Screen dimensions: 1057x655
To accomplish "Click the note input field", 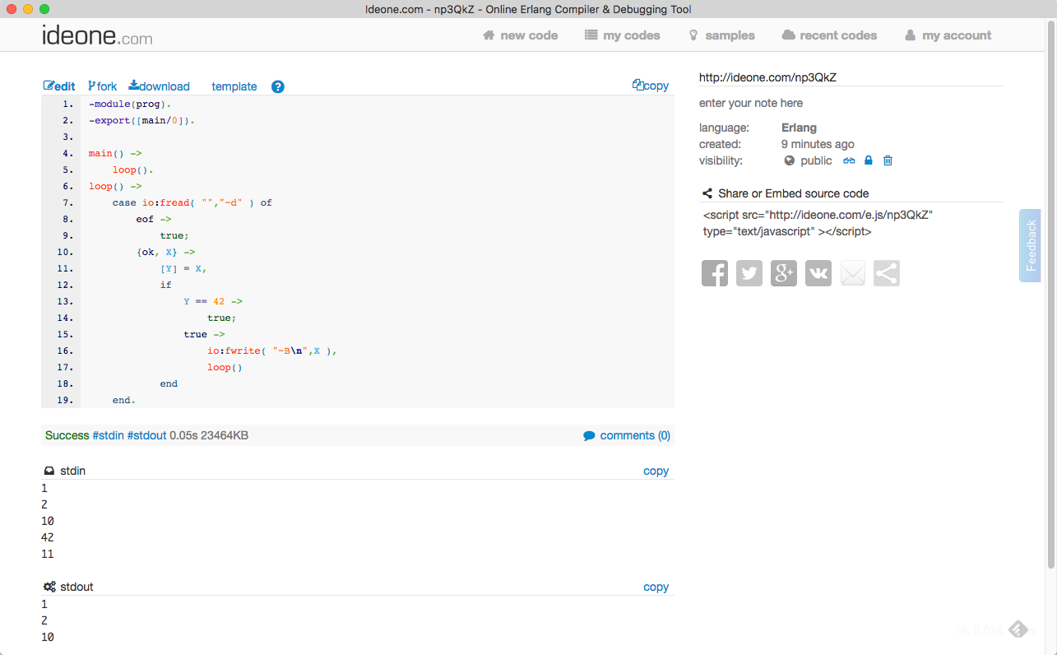I will coord(851,103).
